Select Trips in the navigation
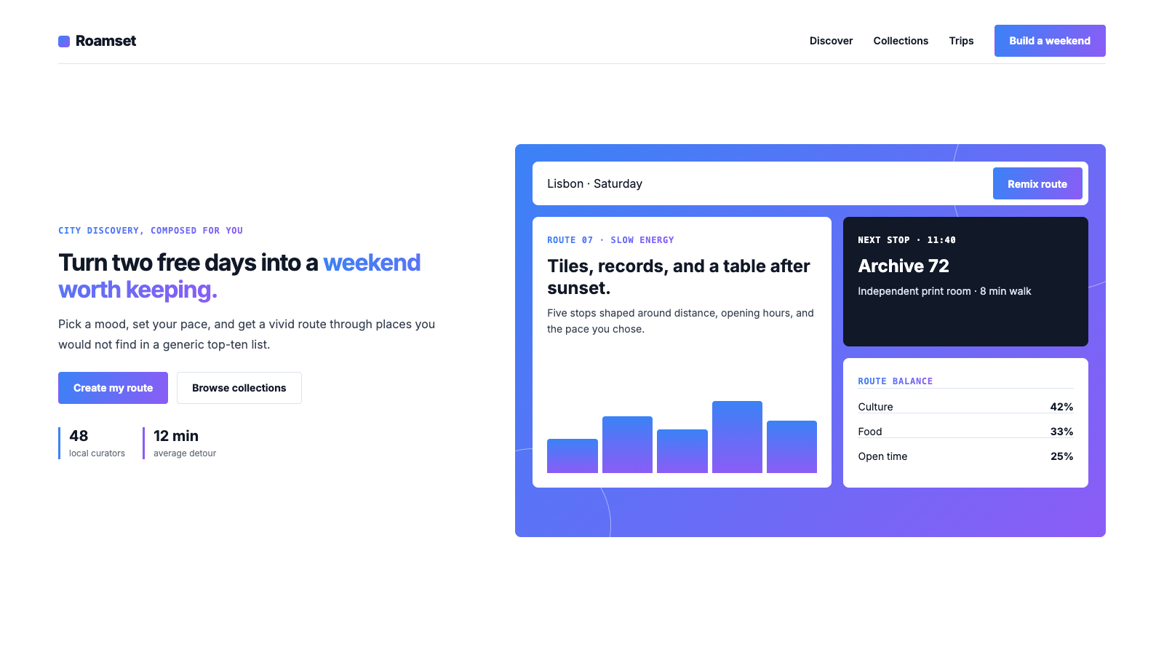 coord(961,41)
